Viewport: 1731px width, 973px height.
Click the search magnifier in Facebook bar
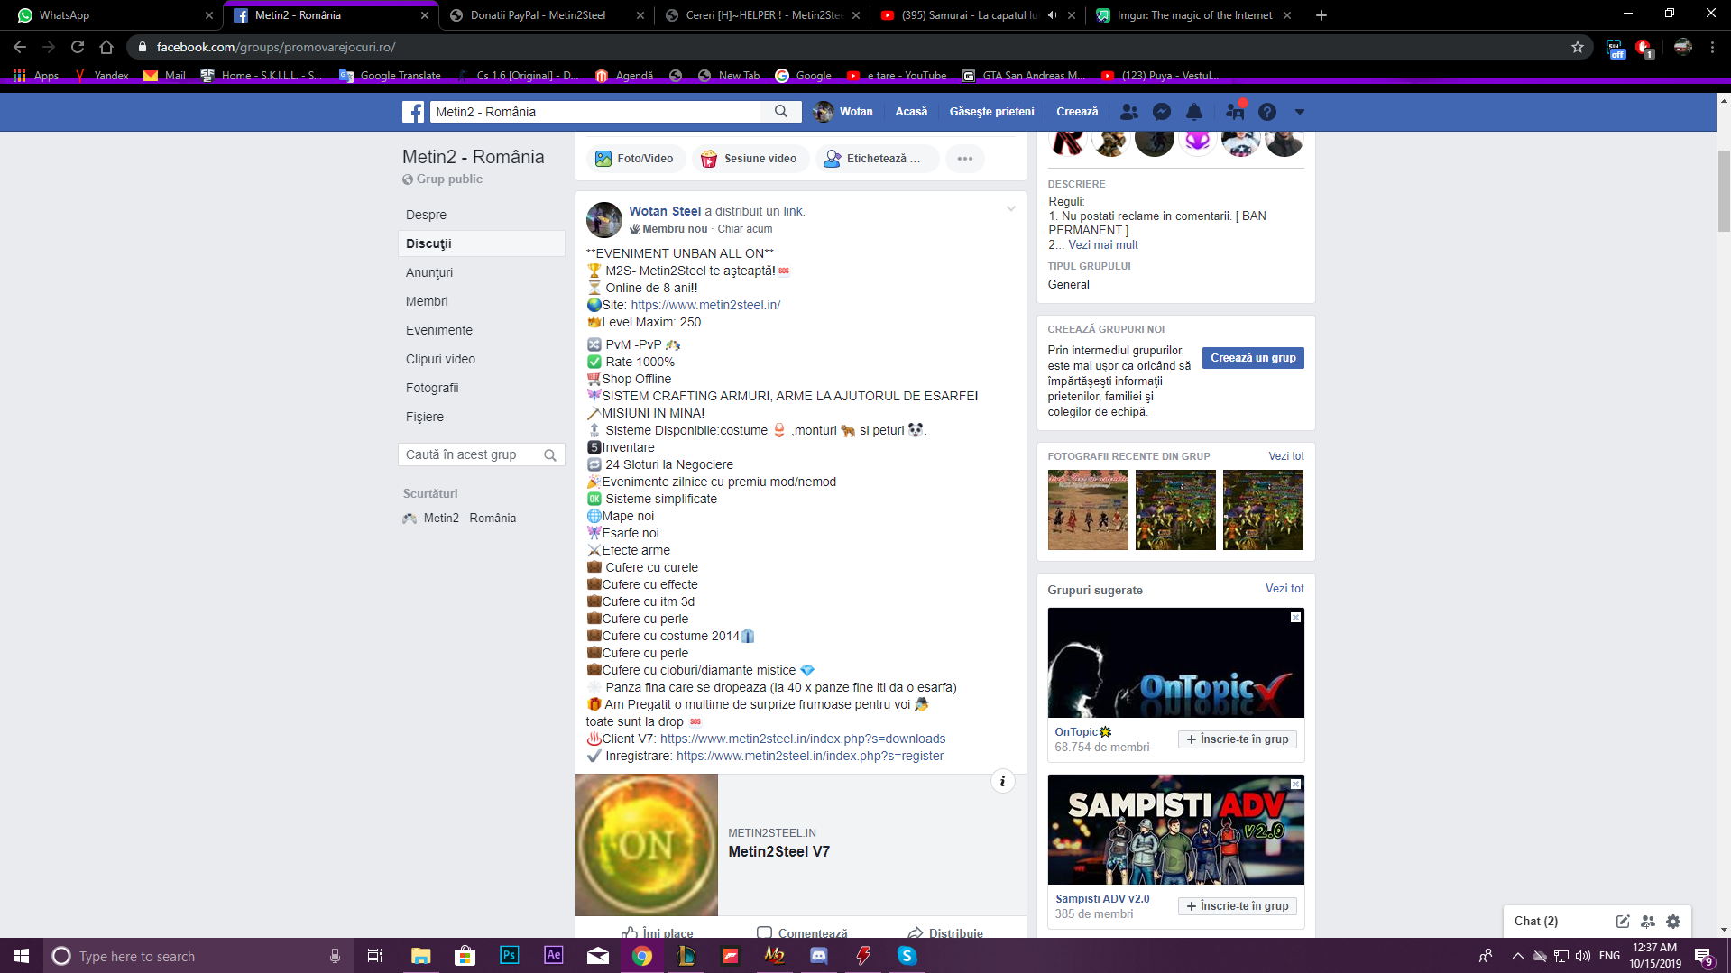click(781, 112)
